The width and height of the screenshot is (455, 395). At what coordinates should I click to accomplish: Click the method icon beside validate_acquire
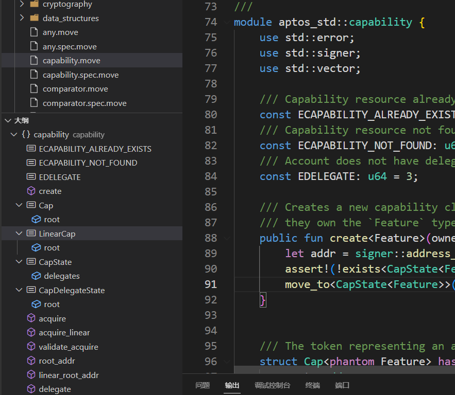tap(31, 347)
